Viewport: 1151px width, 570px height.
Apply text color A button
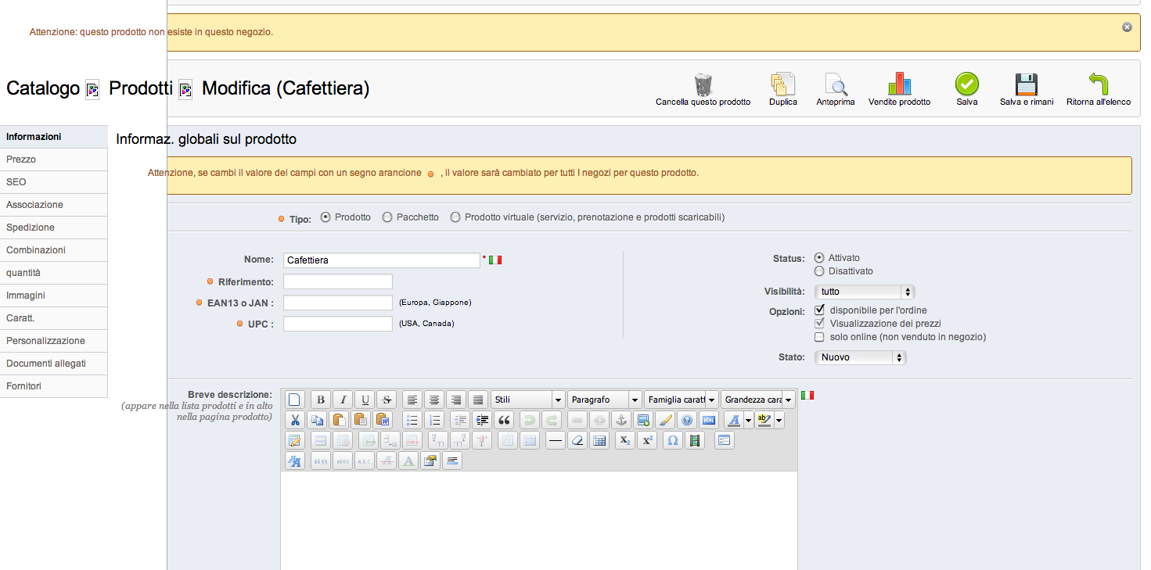734,420
